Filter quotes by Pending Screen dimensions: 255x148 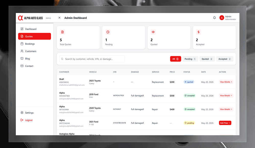190,59
